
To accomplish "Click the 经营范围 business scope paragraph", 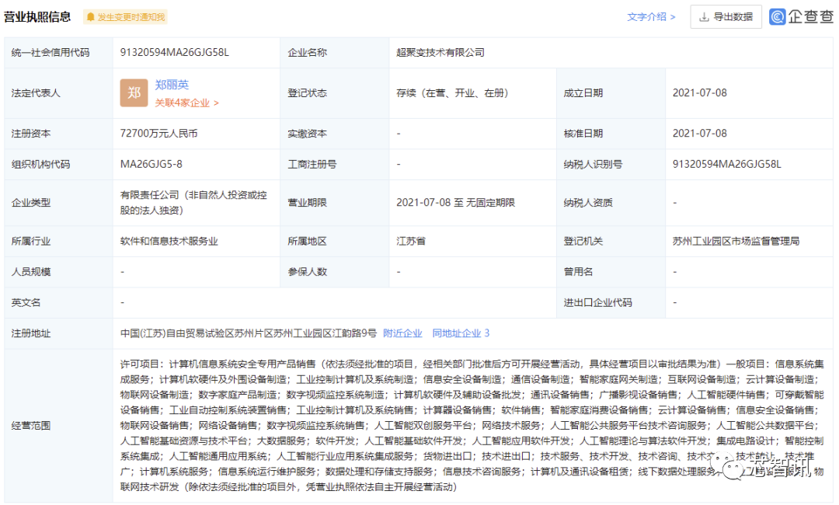I will (x=466, y=425).
